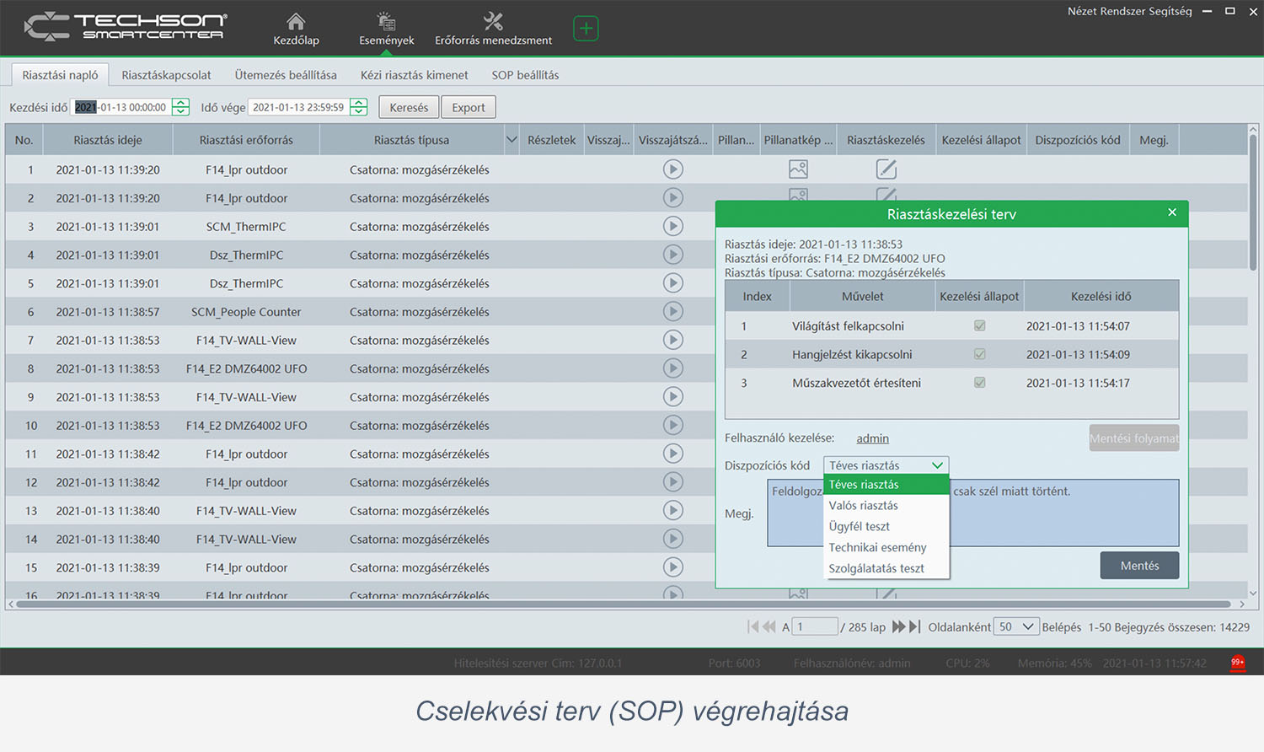Click the Mentés button
This screenshot has width=1264, height=752.
point(1139,566)
